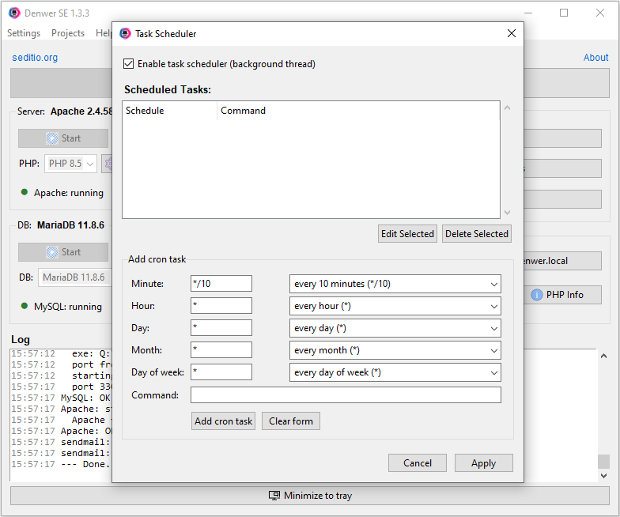Click the Denwer SE app icon

pyautogui.click(x=14, y=13)
